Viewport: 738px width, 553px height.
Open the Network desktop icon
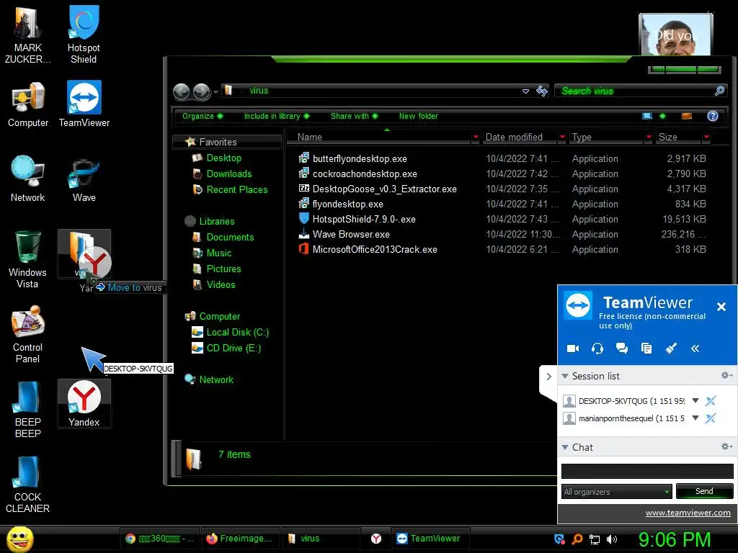click(28, 179)
